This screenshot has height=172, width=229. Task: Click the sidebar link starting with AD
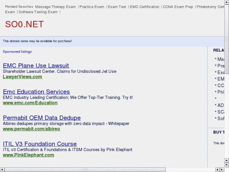pyautogui.click(x=221, y=105)
